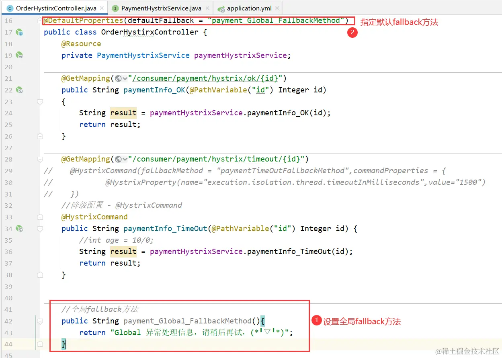This screenshot has width=502, height=358.
Task: Click the fold end marker on line 44
Action: pos(40,344)
